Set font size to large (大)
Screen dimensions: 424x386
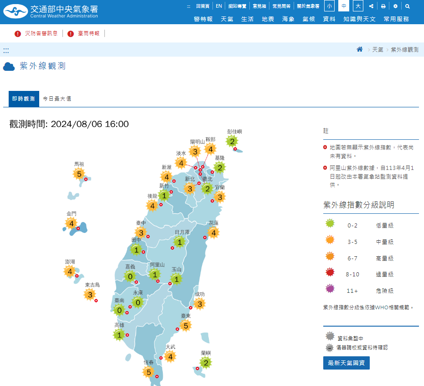point(358,6)
